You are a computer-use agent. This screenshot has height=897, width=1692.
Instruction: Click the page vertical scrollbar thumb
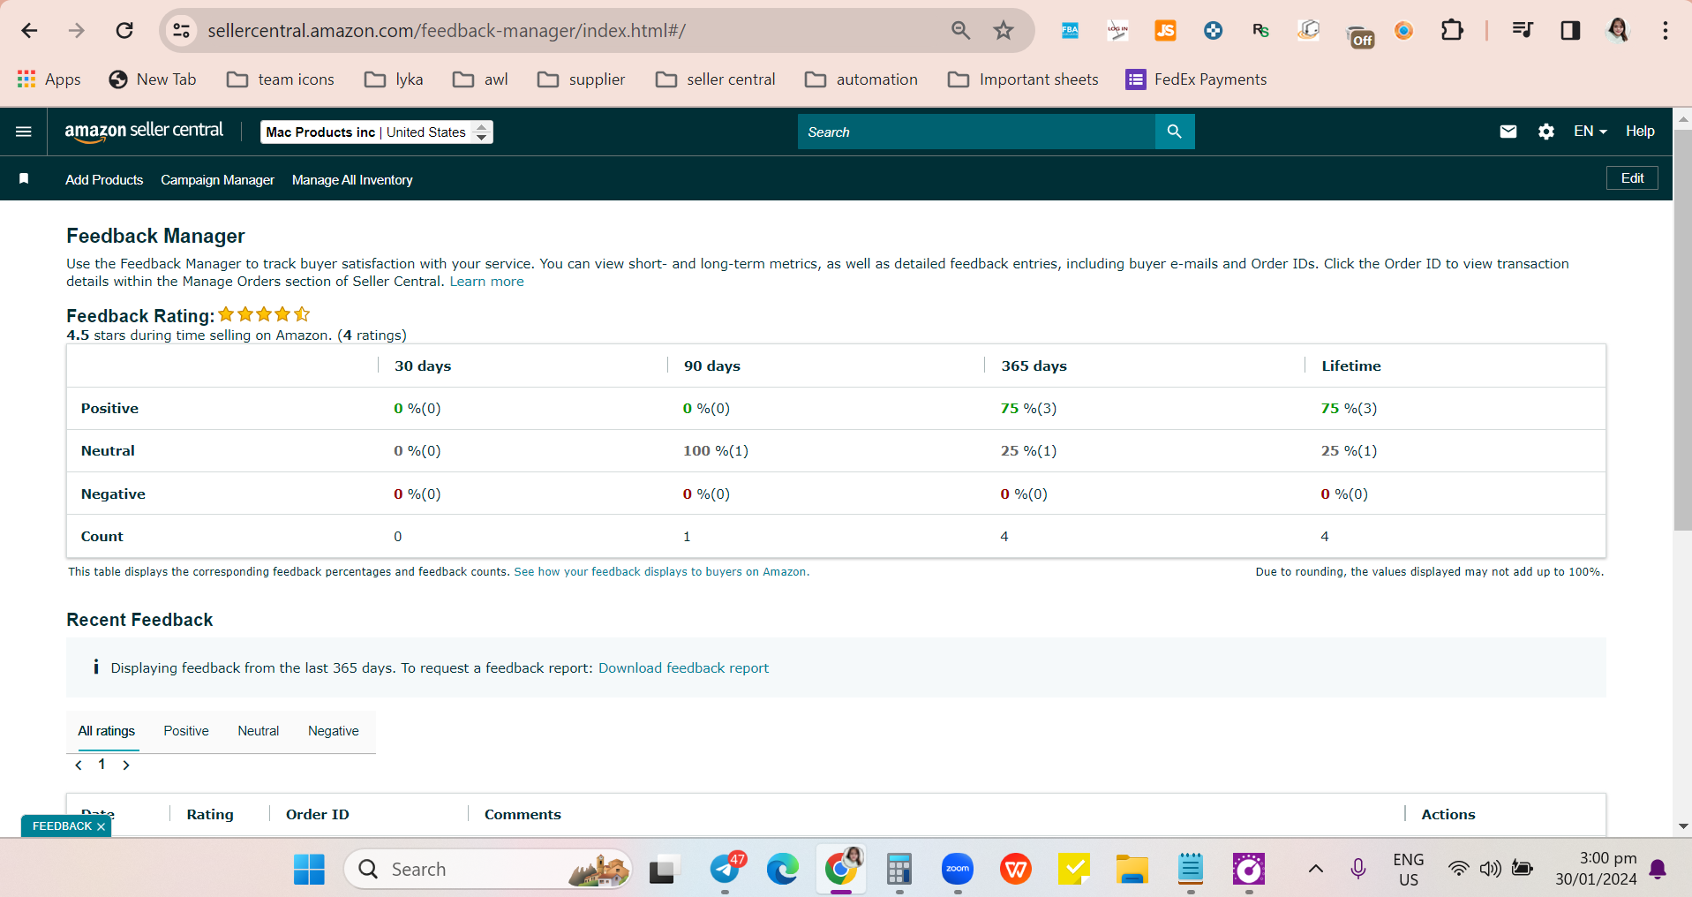tap(1682, 331)
